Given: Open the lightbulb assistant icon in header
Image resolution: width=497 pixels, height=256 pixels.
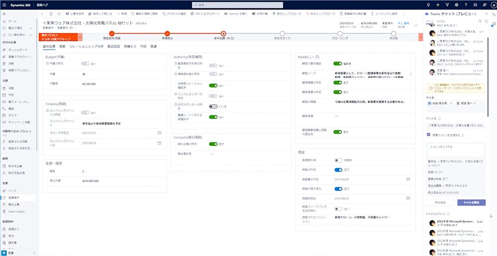Looking at the screenshot, I should click(429, 5).
